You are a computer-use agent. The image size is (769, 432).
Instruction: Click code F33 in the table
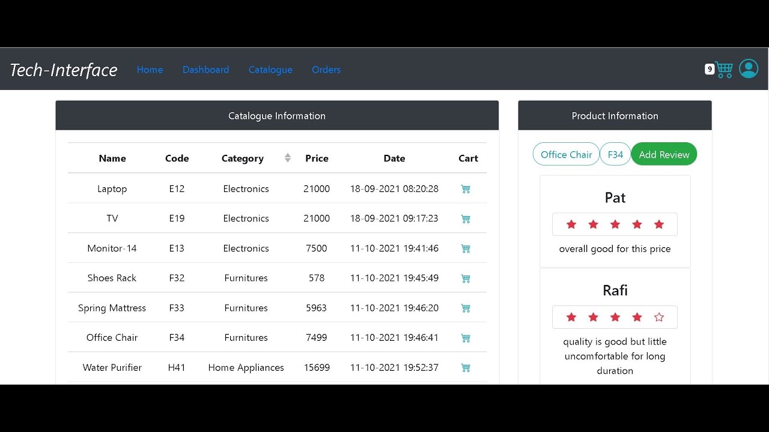pyautogui.click(x=177, y=308)
